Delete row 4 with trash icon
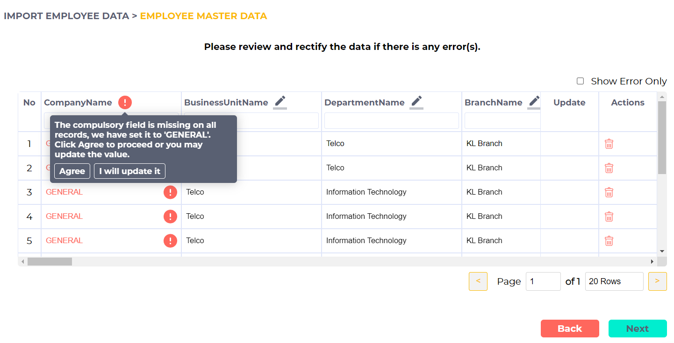Viewport: 674px width, 343px height. pyautogui.click(x=609, y=217)
